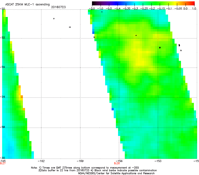Select the -0.4 color scale label
This screenshot has width=199, height=175.
point(118,9)
